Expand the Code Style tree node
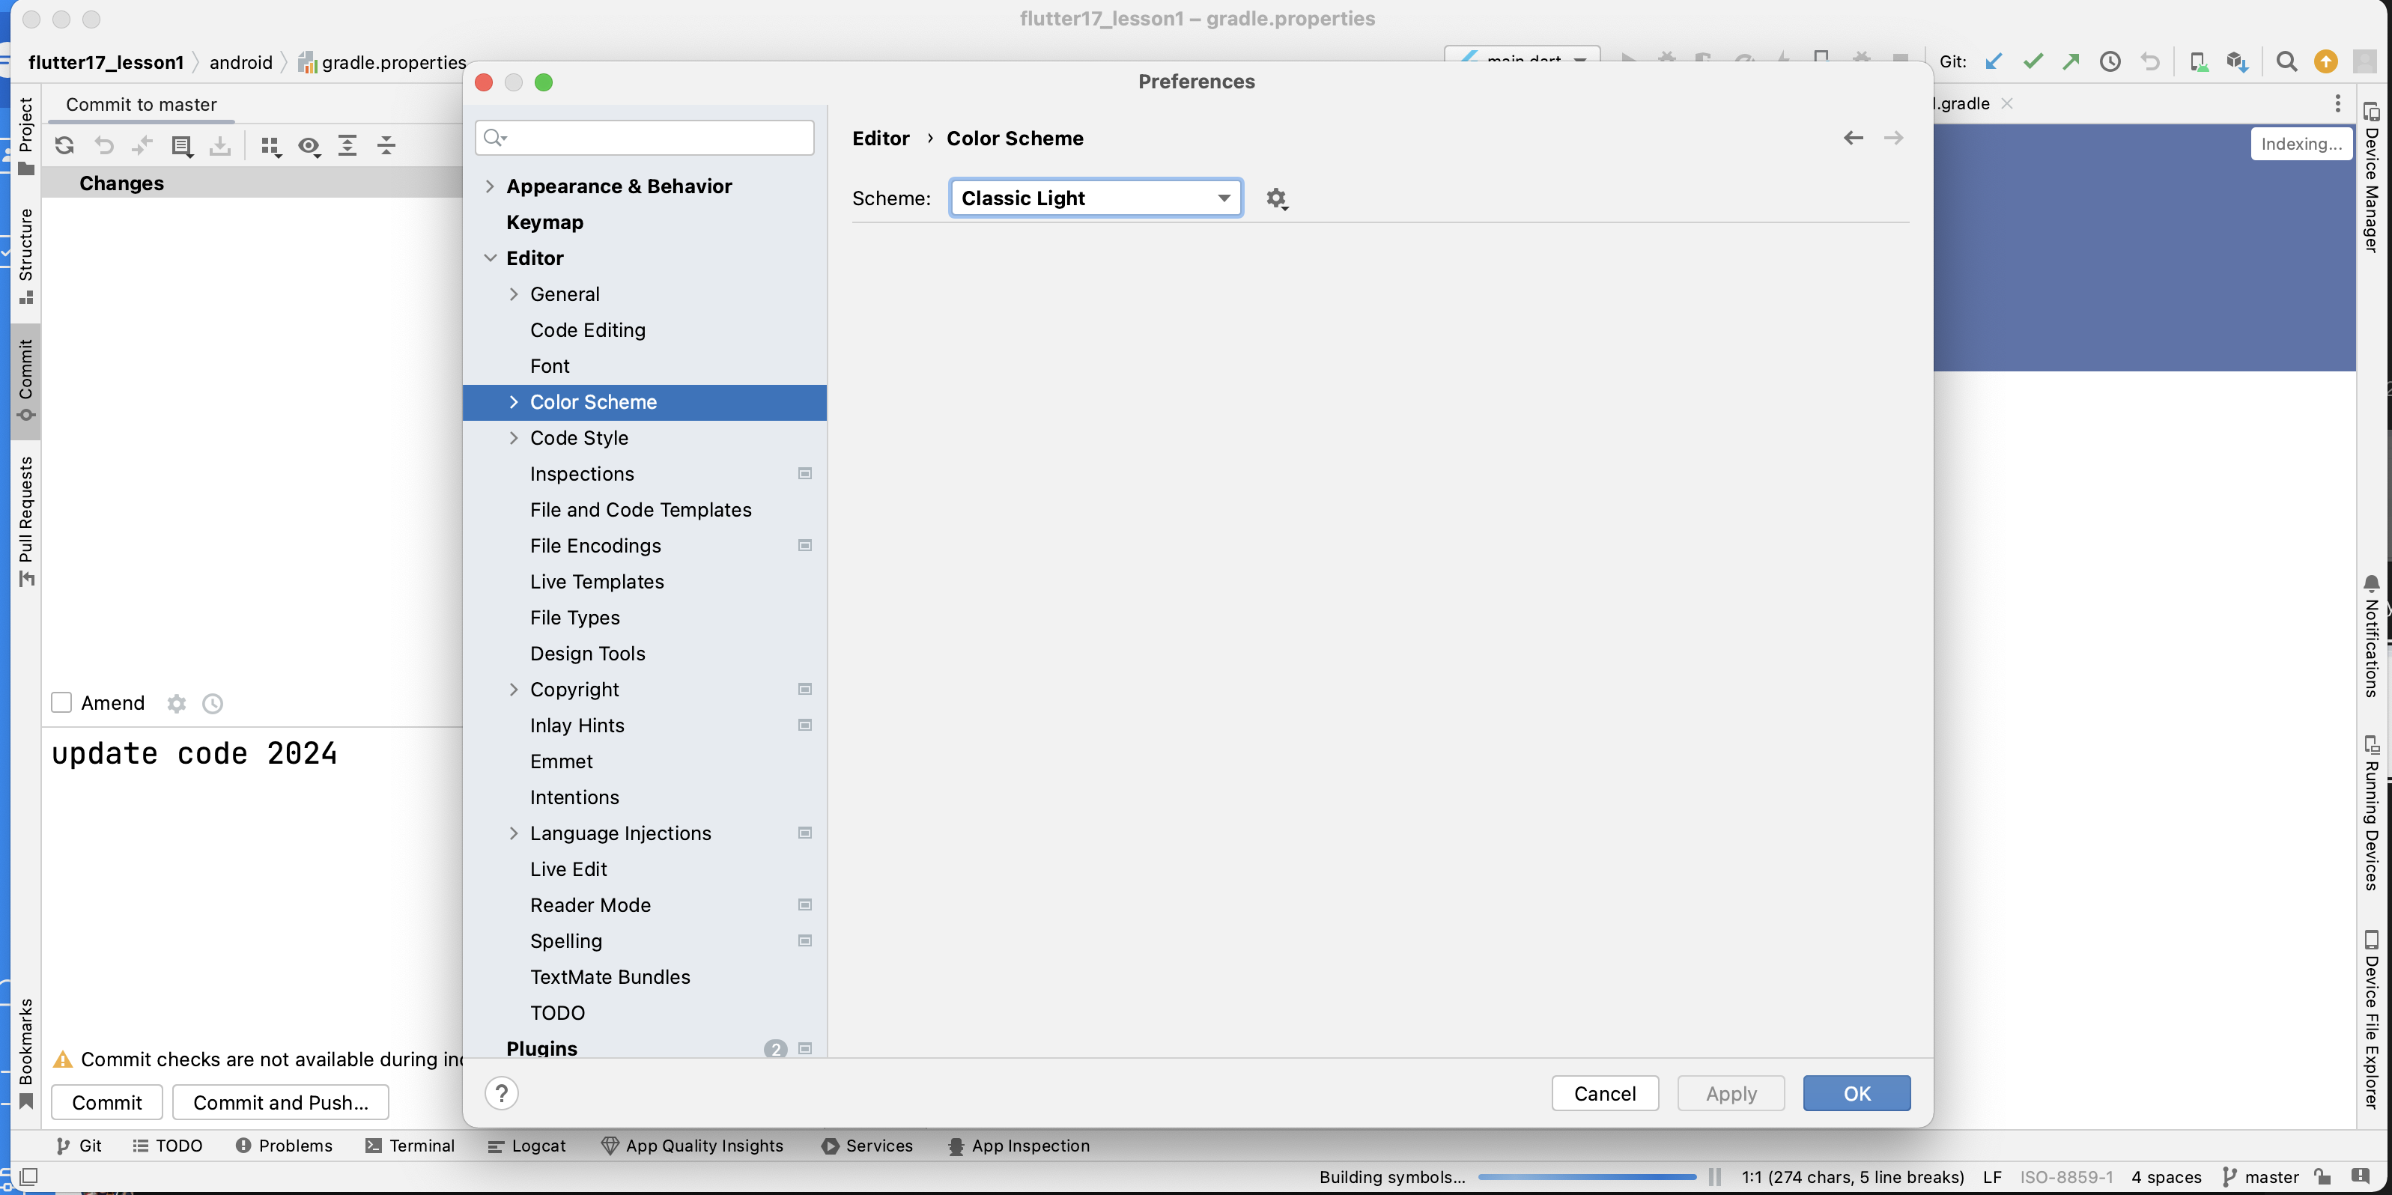Image resolution: width=2392 pixels, height=1195 pixels. [514, 438]
